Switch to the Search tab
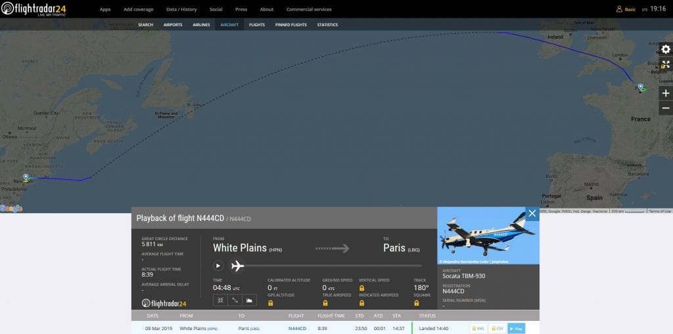 (145, 25)
